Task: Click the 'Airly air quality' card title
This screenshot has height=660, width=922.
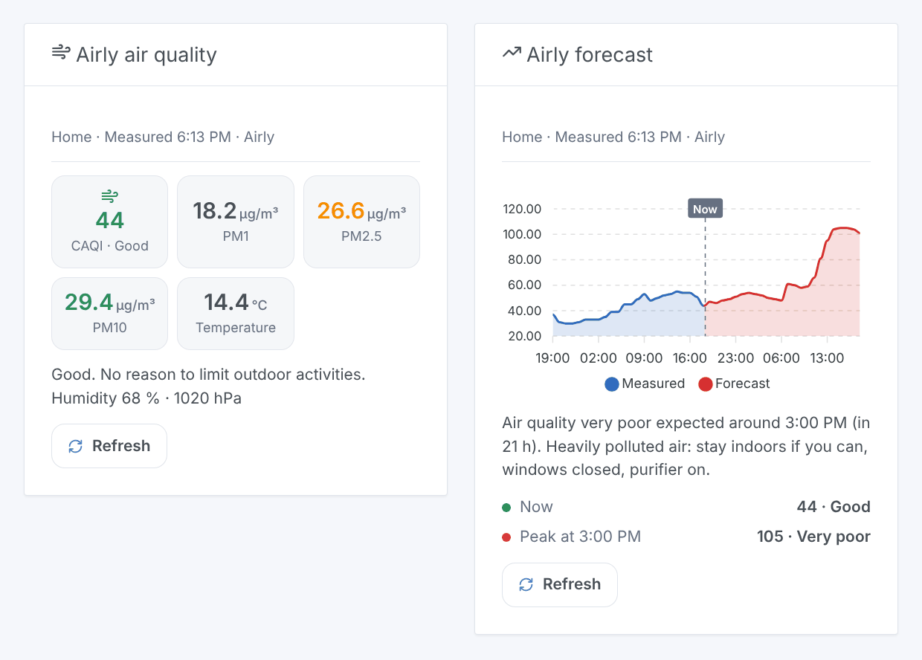Action: [x=146, y=54]
